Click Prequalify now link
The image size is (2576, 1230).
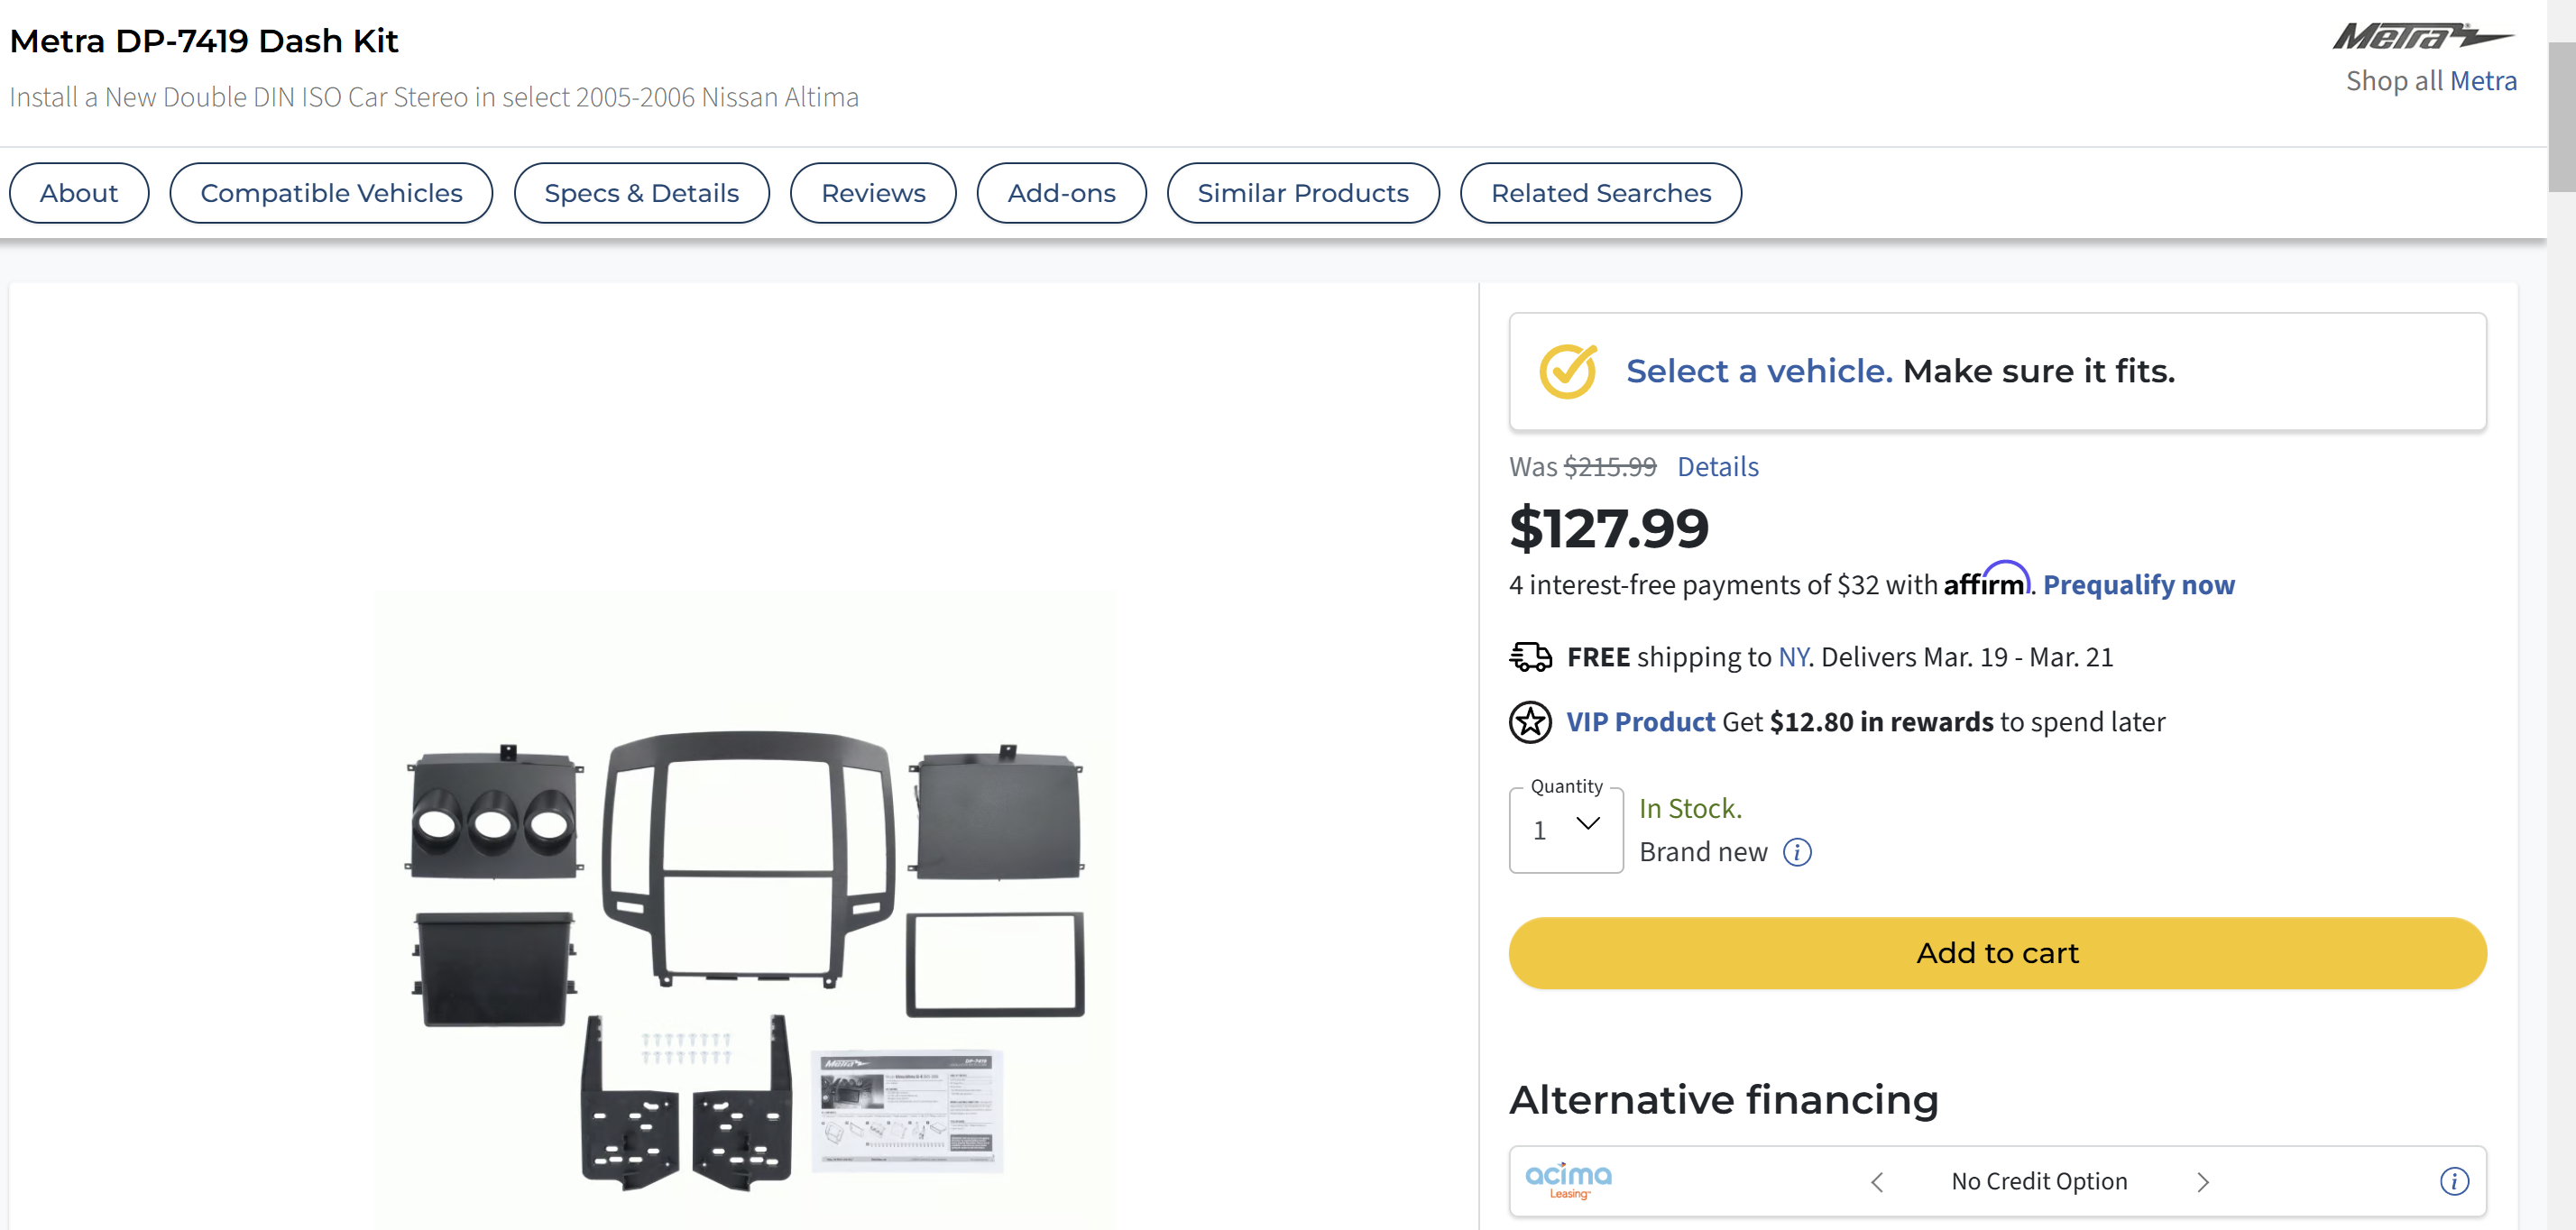coord(2138,585)
